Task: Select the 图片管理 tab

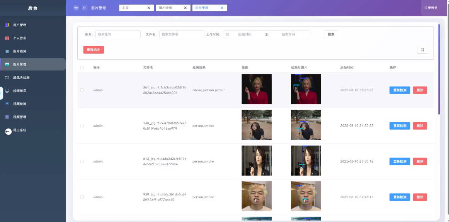Action: click(x=210, y=8)
